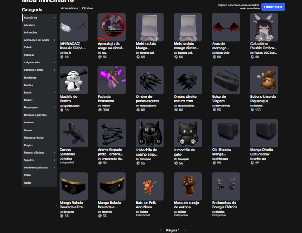Open the Asas de morcego wings thumbnail
302x233 pixels.
click(226, 27)
